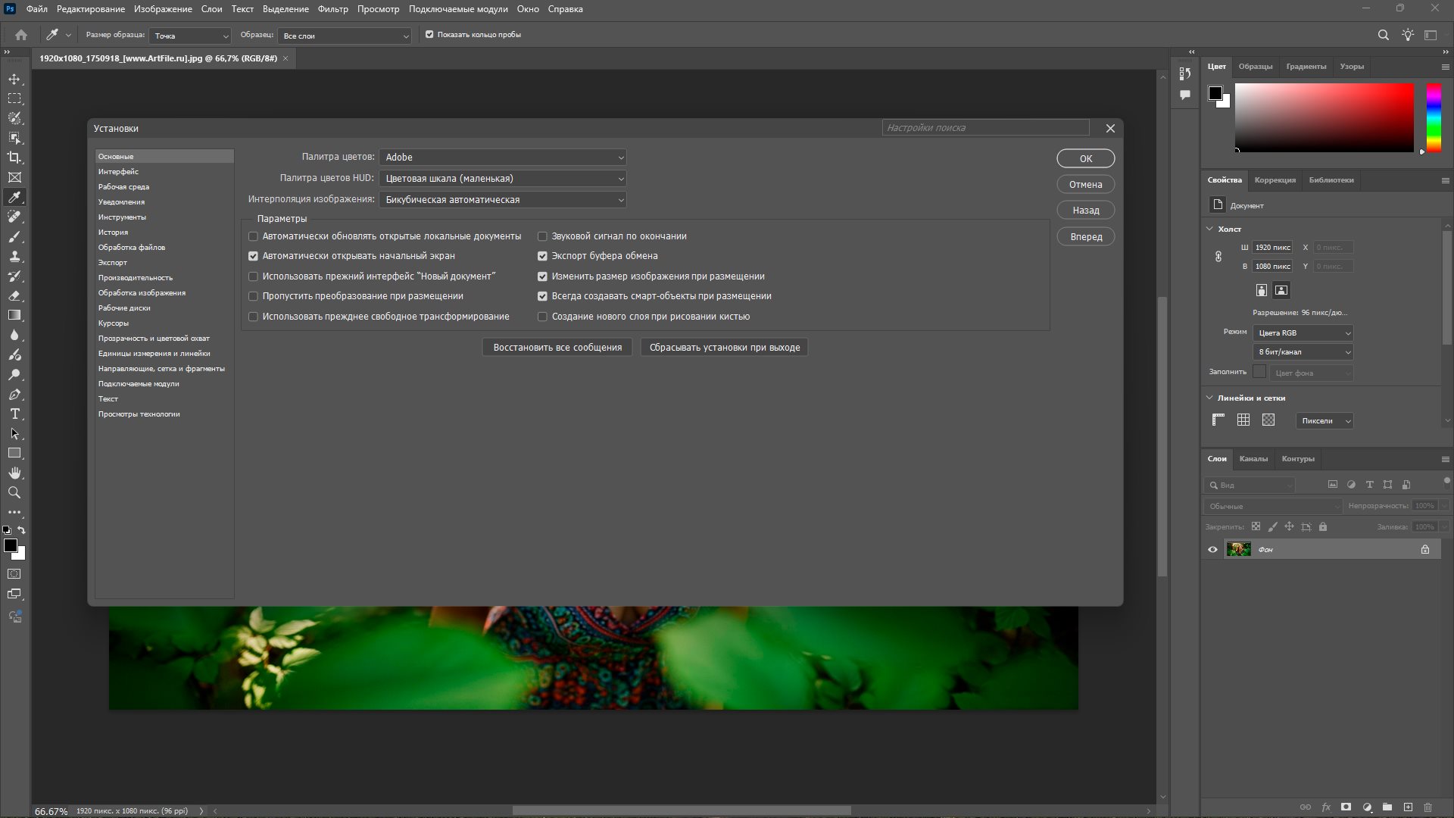Uncheck Показать кольцо пробы
The width and height of the screenshot is (1454, 818).
429,35
